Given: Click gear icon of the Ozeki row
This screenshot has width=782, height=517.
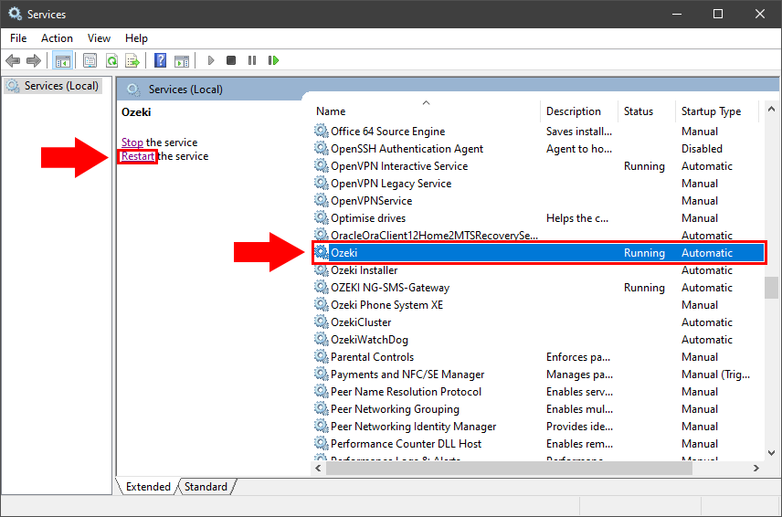Looking at the screenshot, I should coord(322,253).
